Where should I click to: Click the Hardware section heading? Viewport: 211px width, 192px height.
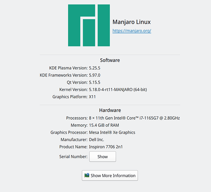[x=110, y=110]
